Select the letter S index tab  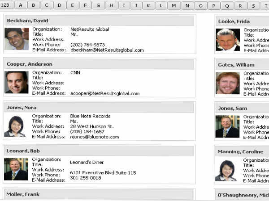pyautogui.click(x=253, y=6)
